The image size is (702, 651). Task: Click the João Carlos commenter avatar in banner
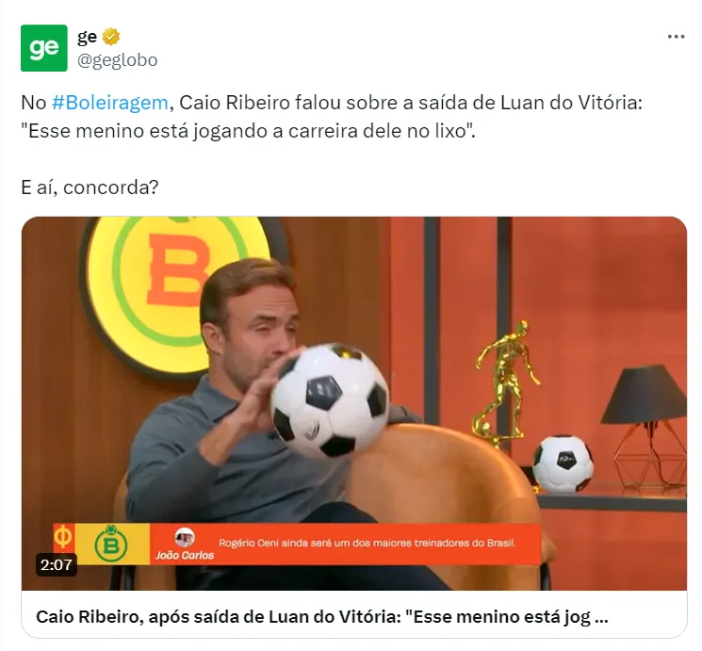[x=185, y=538]
